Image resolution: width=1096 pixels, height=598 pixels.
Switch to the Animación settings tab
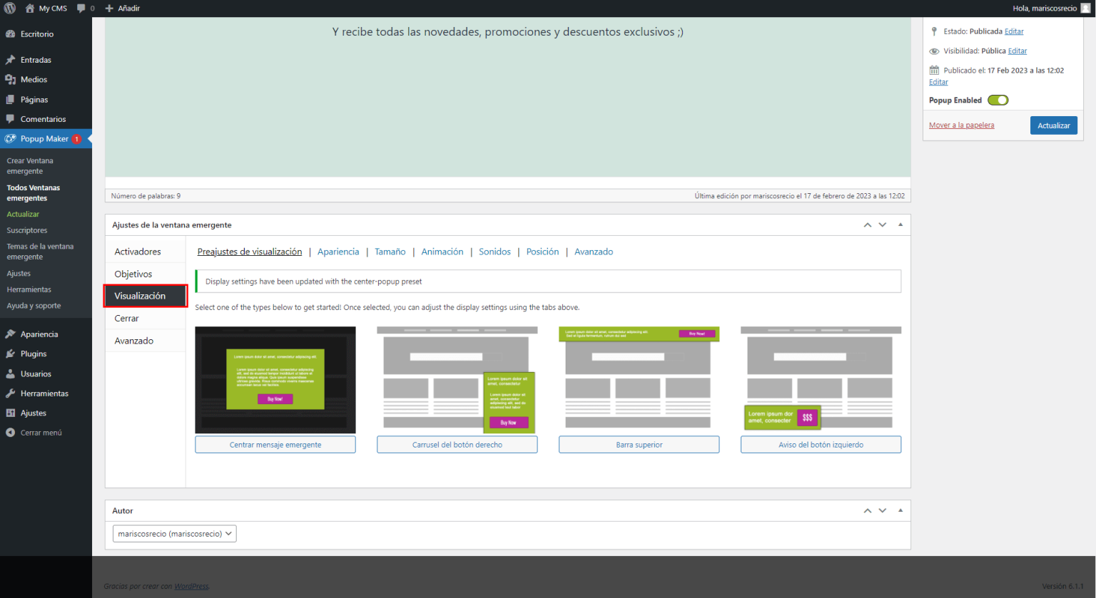[442, 252]
